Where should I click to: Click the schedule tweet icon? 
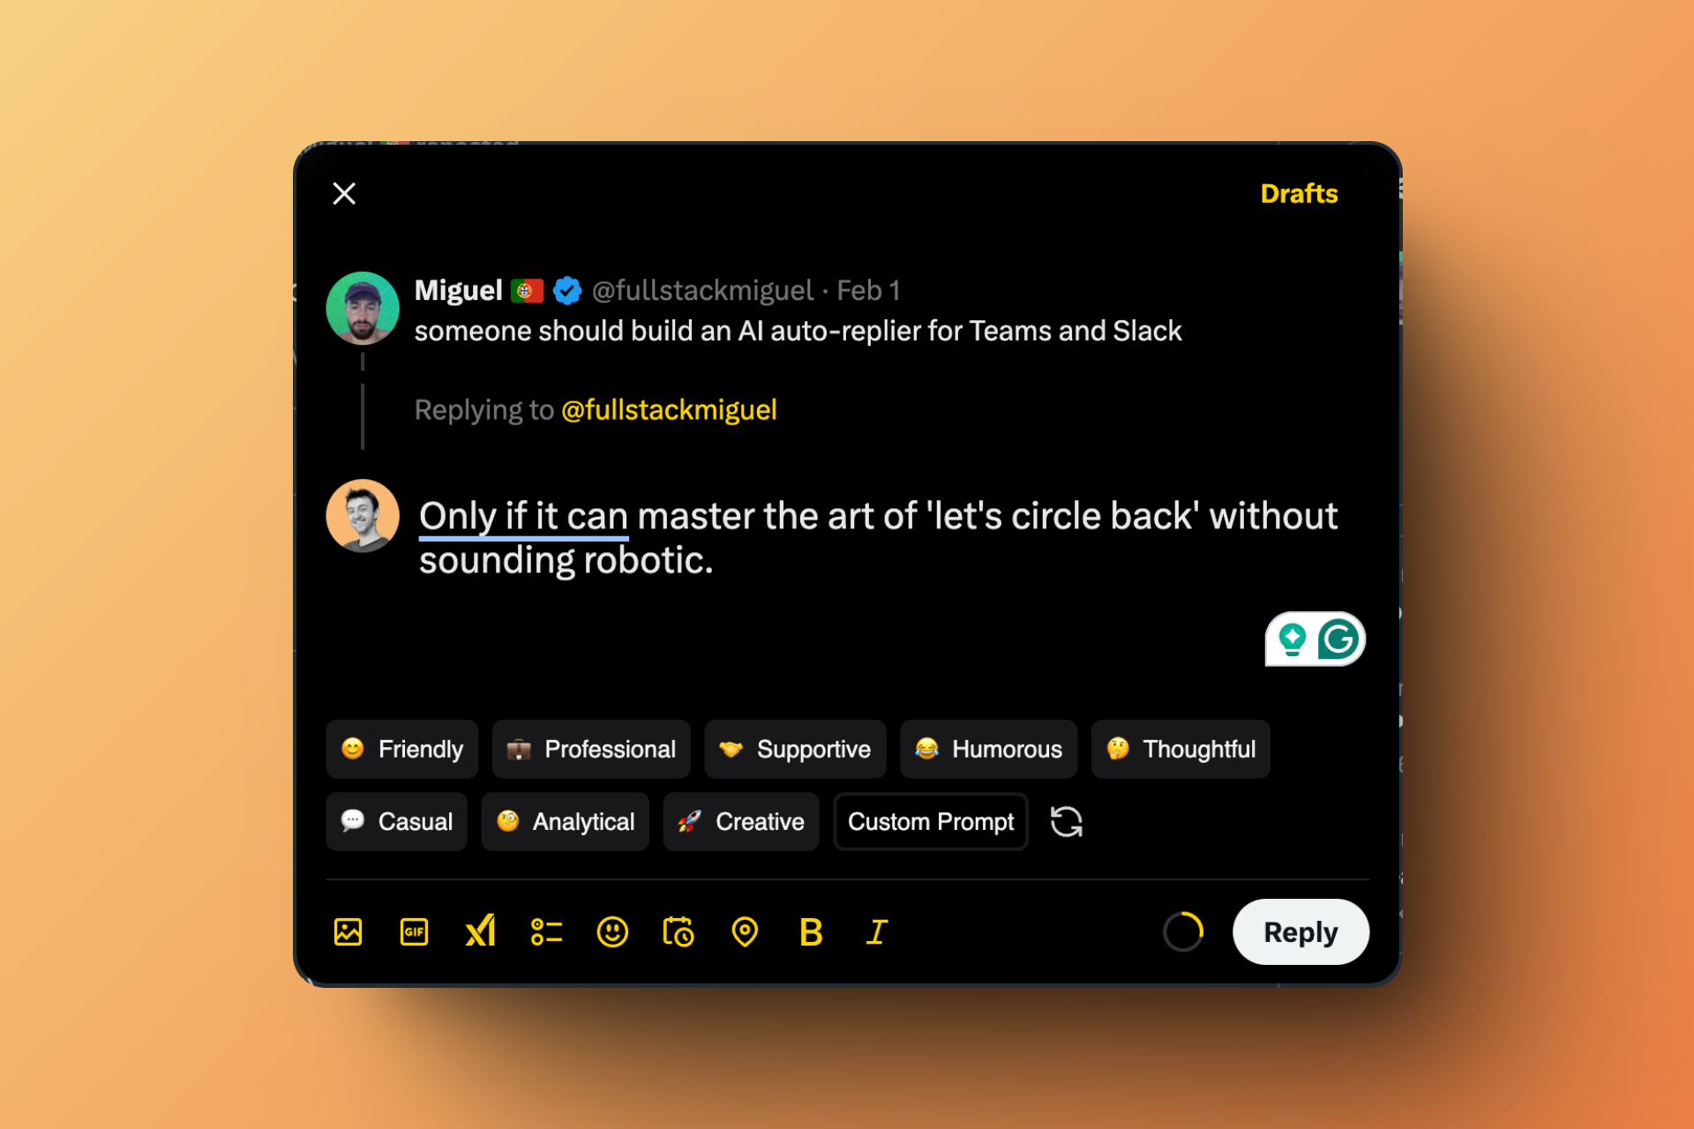(679, 932)
